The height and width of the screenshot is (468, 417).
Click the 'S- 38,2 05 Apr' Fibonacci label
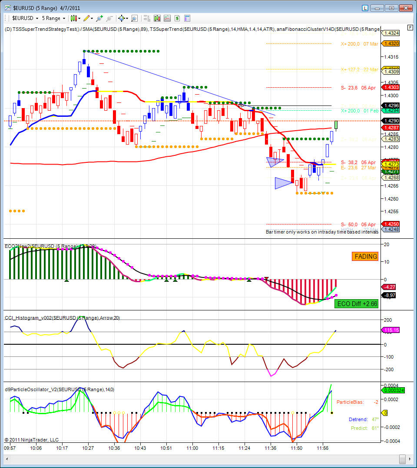(x=358, y=162)
